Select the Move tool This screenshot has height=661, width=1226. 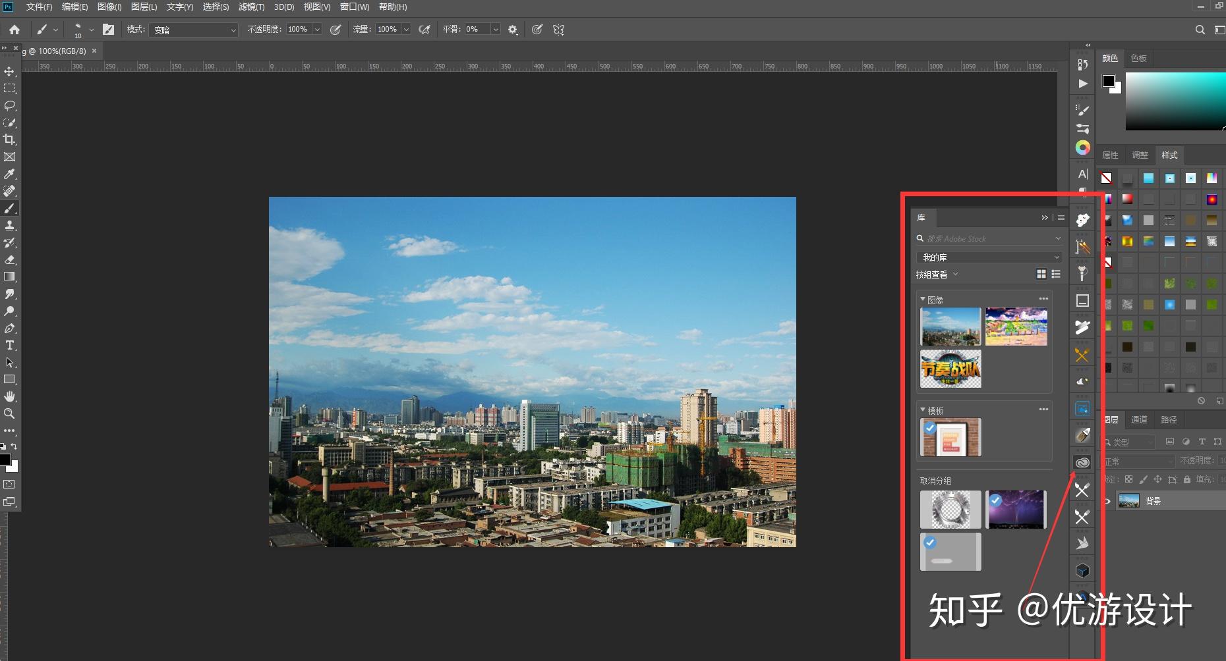pyautogui.click(x=9, y=71)
